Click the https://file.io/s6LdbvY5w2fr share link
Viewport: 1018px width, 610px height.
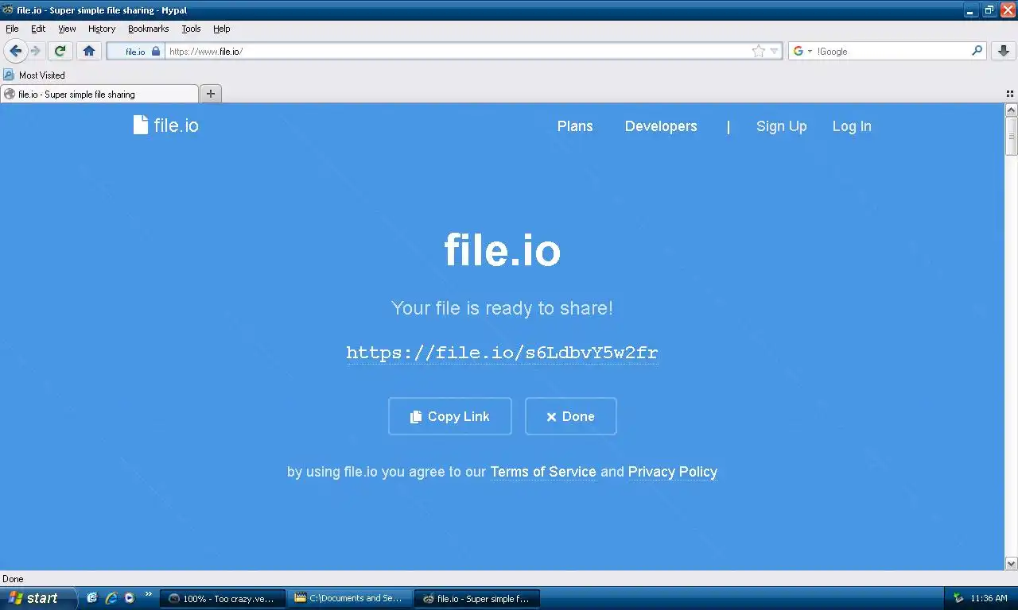502,353
